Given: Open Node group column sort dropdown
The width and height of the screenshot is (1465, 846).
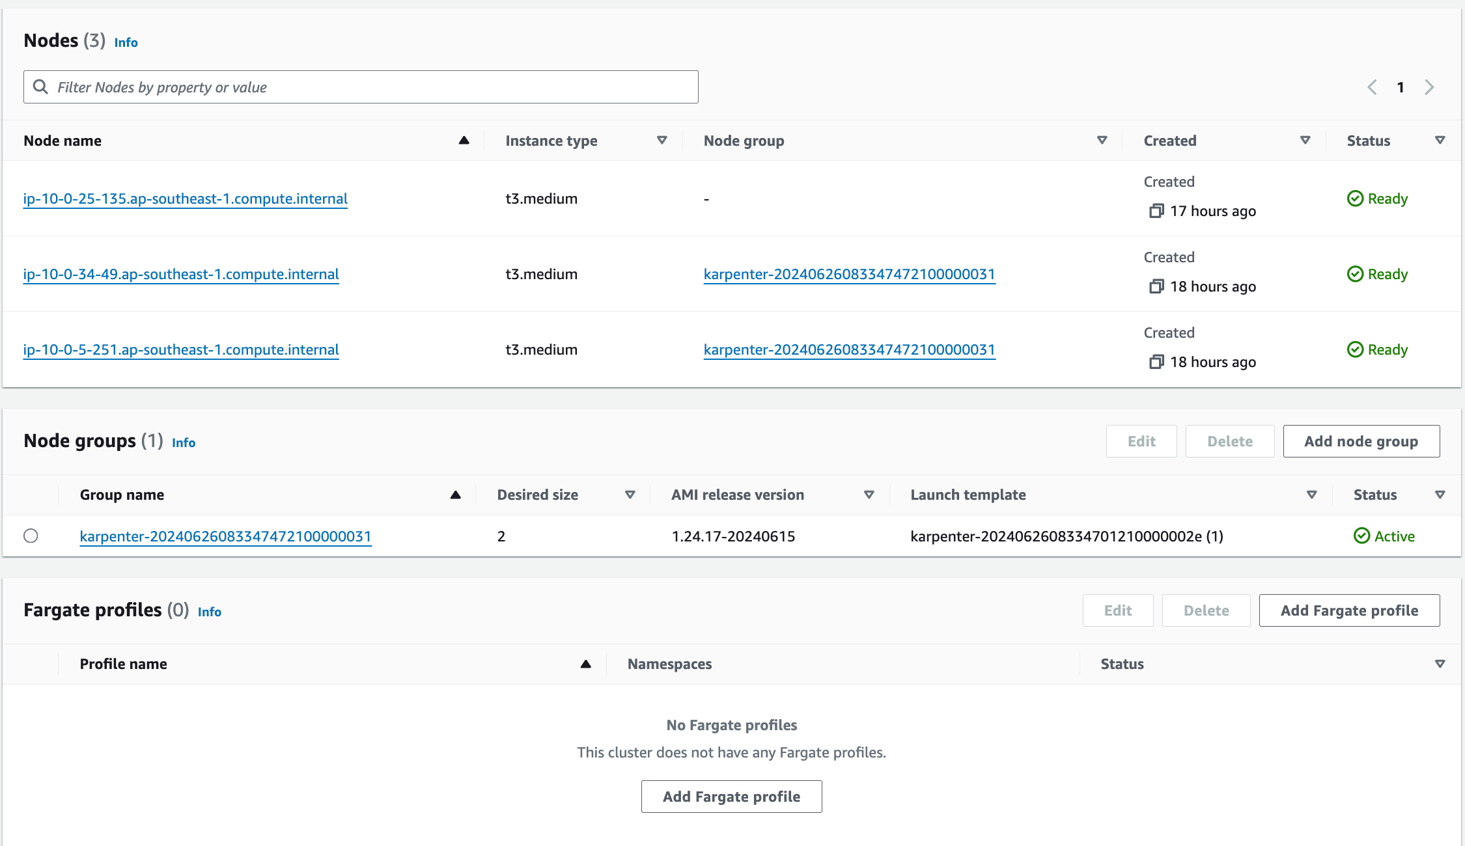Looking at the screenshot, I should [x=1102, y=141].
